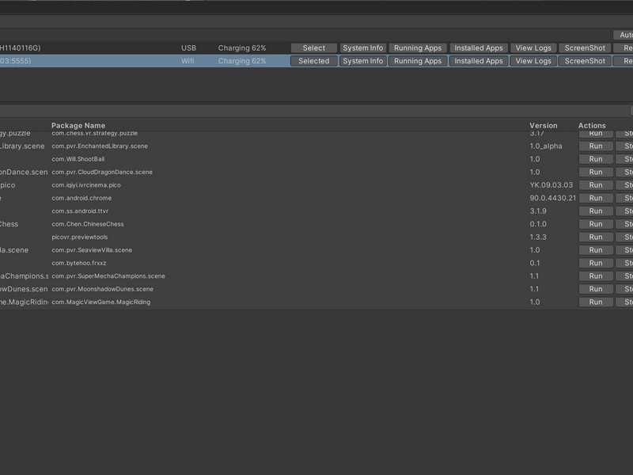Click version 1.0_alpha cell

(x=546, y=146)
